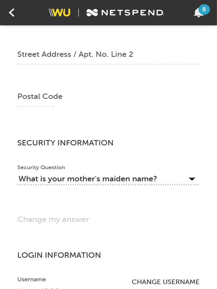
Task: Click the NETSPEND wordmark text
Action: (x=132, y=13)
